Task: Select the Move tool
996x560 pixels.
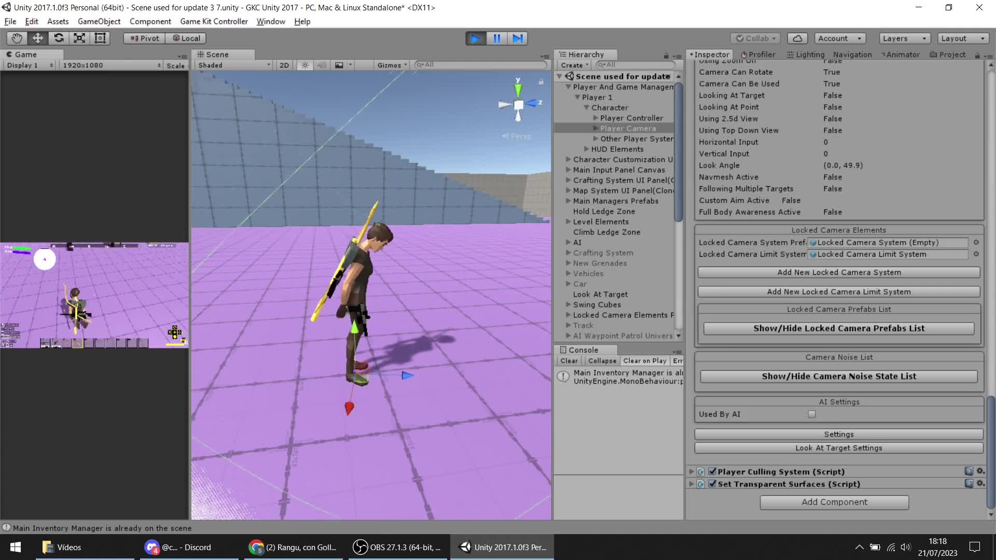Action: tap(38, 38)
